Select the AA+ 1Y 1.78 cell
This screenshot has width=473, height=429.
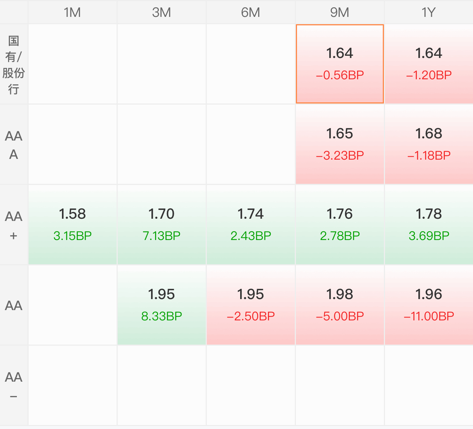point(429,225)
